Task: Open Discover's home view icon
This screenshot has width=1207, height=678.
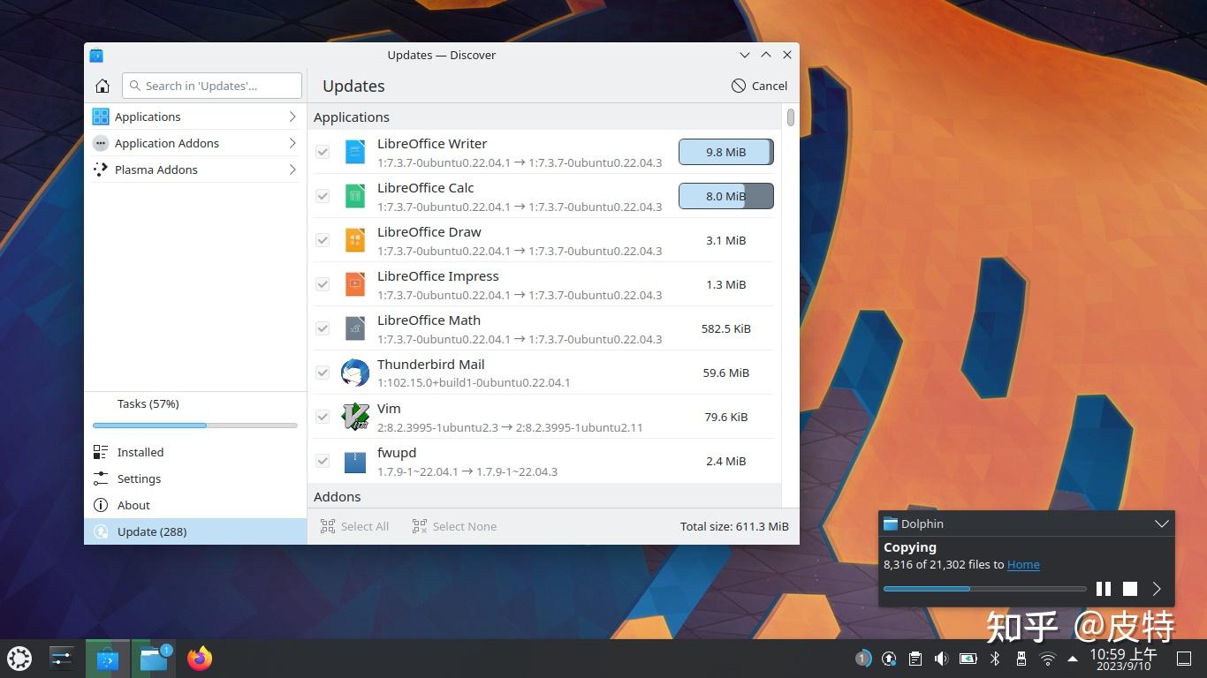Action: coord(102,86)
